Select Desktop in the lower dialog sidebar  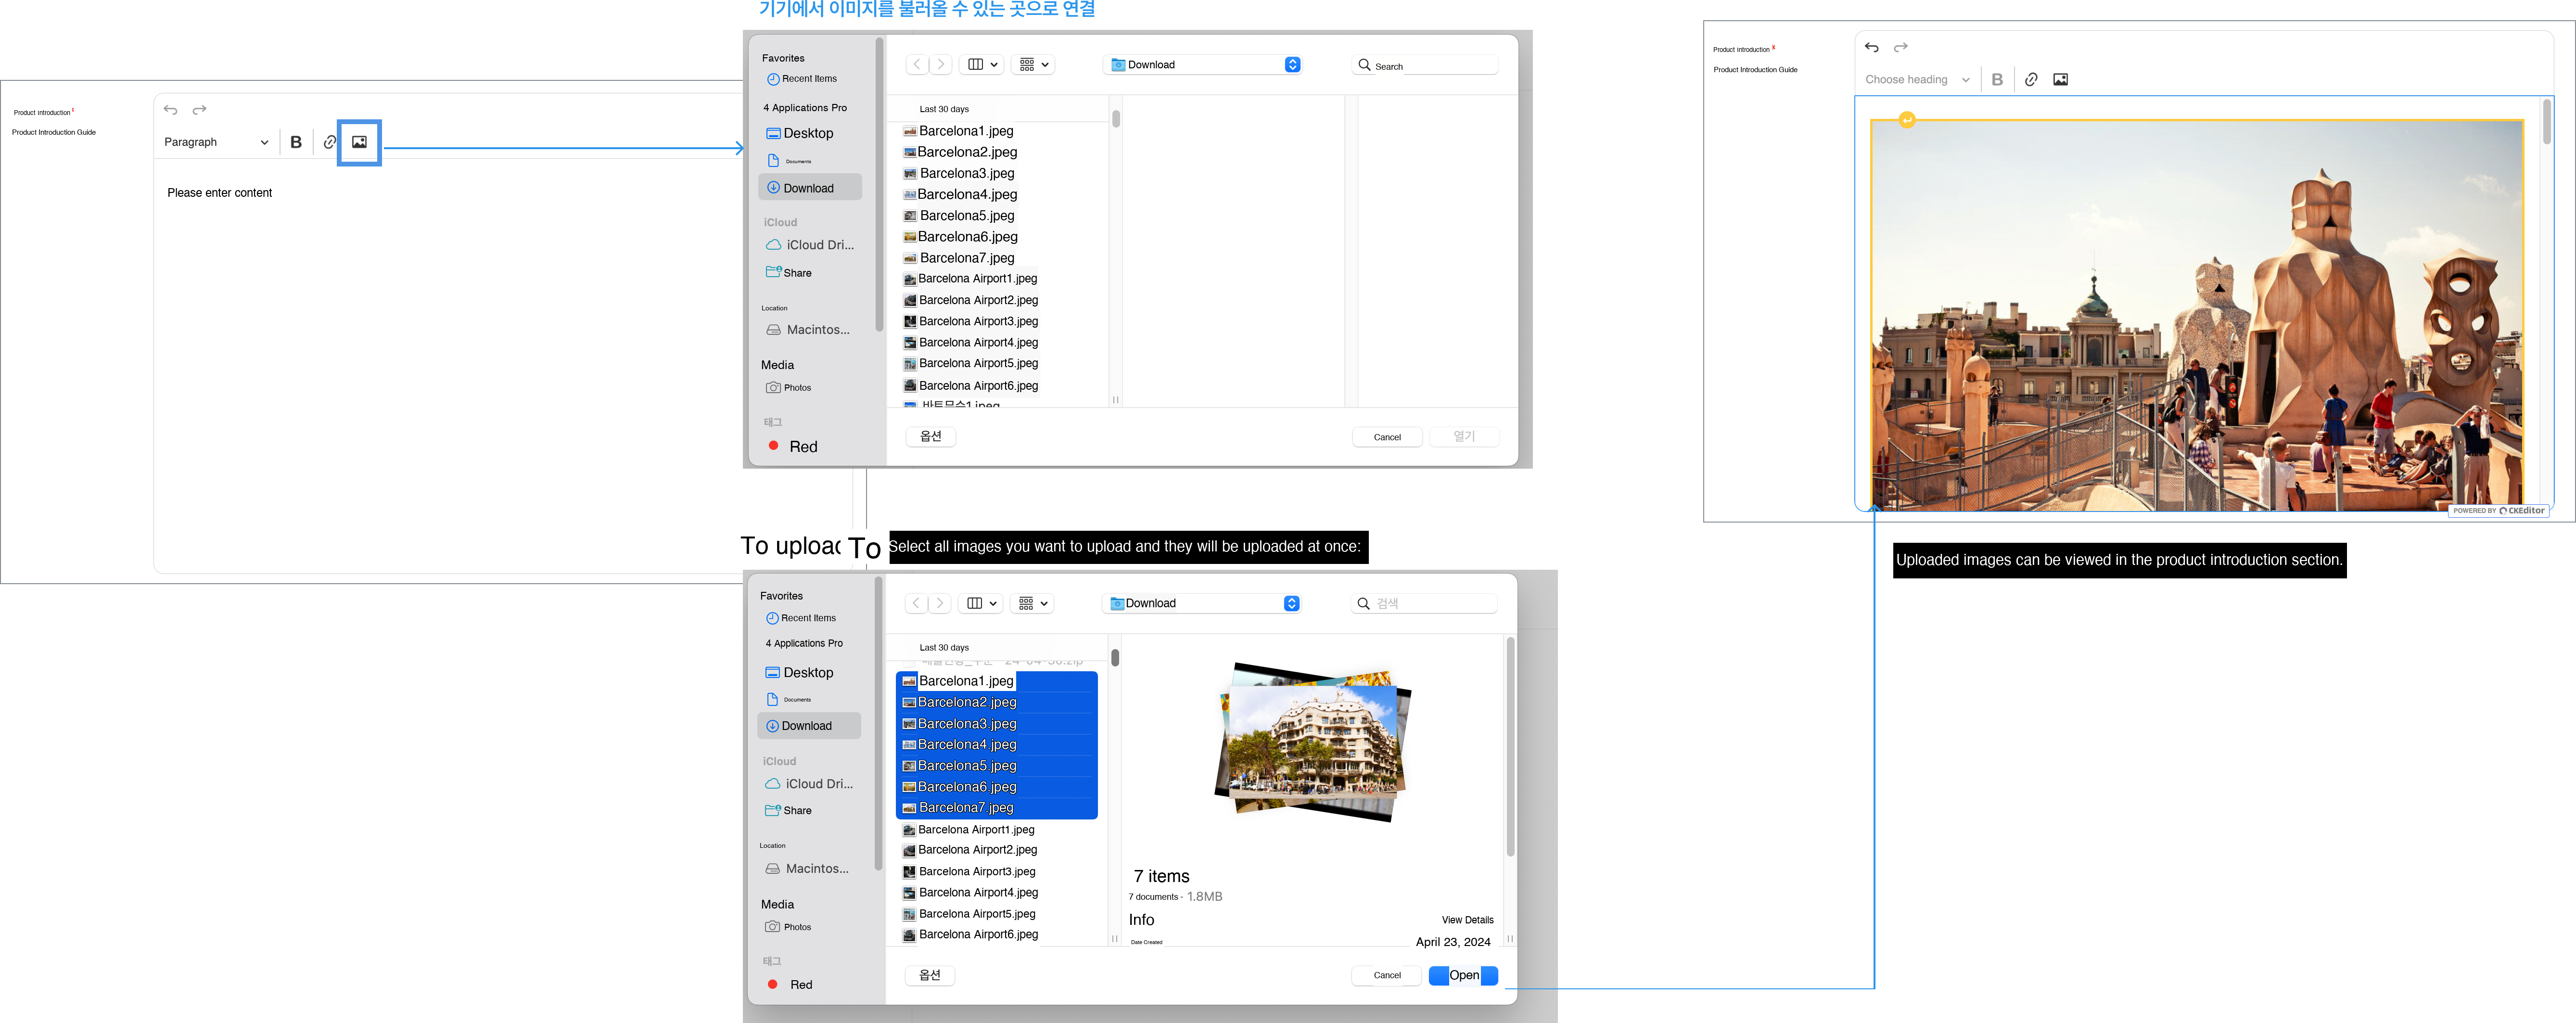coord(798,673)
